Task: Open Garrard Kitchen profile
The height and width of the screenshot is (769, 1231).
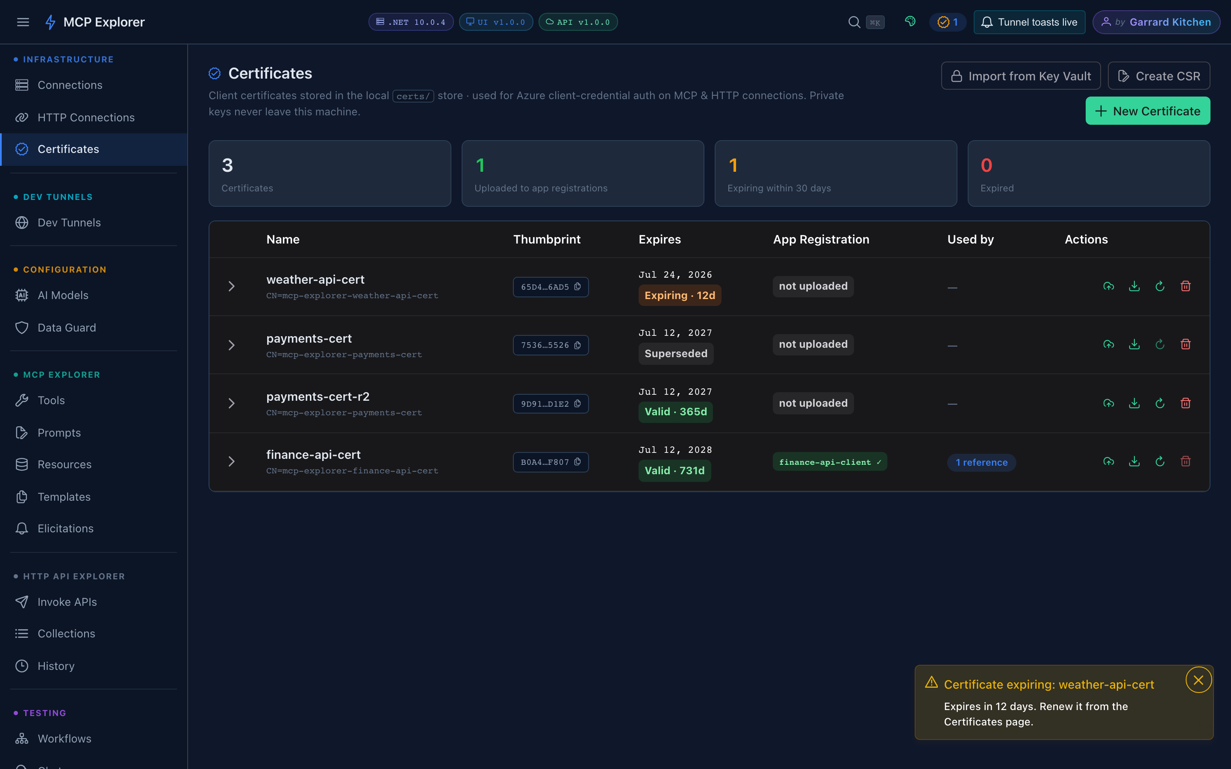Action: (x=1156, y=22)
